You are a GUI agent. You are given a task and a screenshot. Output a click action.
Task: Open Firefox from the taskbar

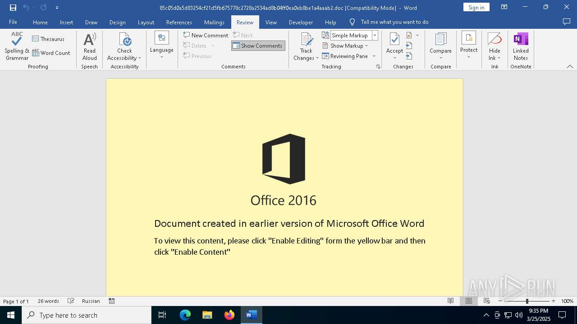pyautogui.click(x=229, y=315)
